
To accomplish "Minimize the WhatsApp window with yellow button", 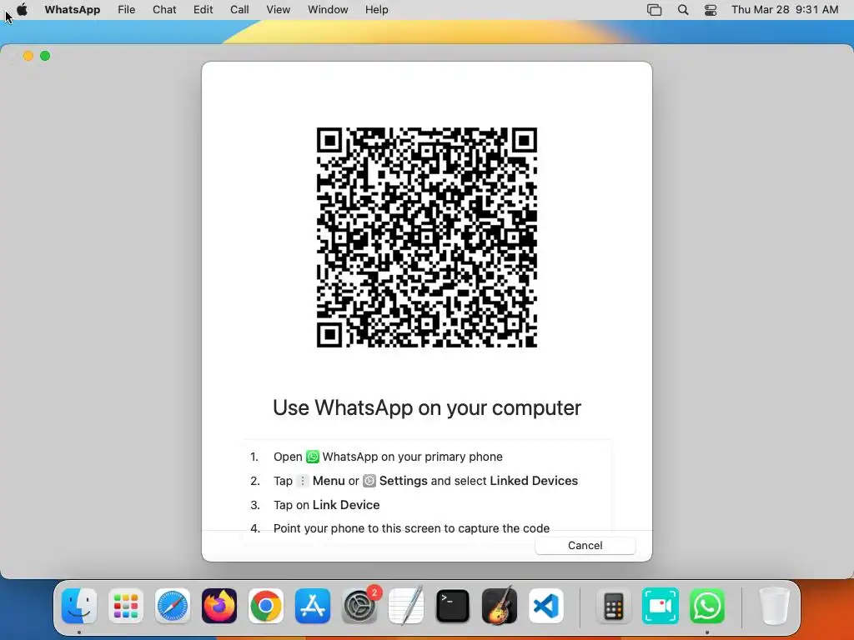I will [x=28, y=56].
